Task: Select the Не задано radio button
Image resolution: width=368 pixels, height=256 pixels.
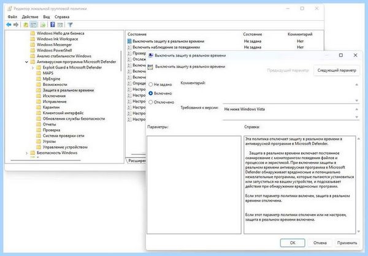Action: [x=151, y=85]
